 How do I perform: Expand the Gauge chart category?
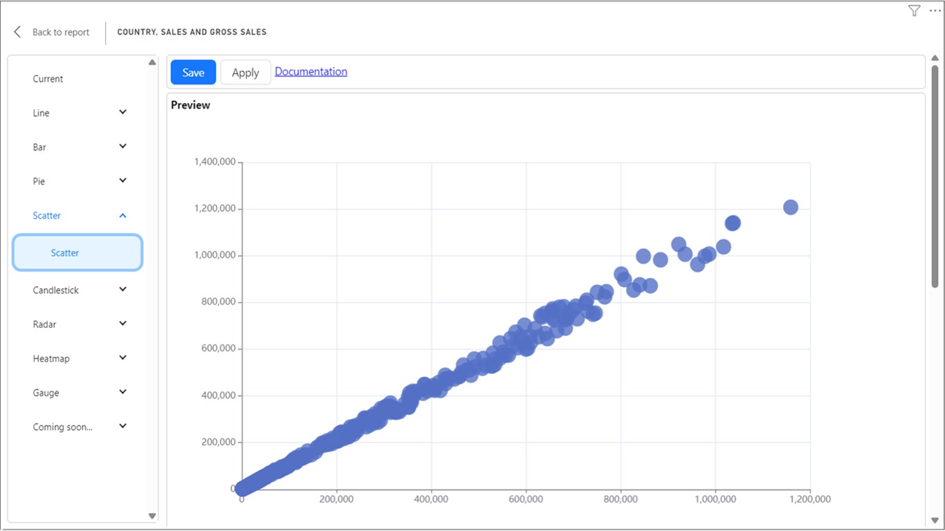(x=122, y=392)
